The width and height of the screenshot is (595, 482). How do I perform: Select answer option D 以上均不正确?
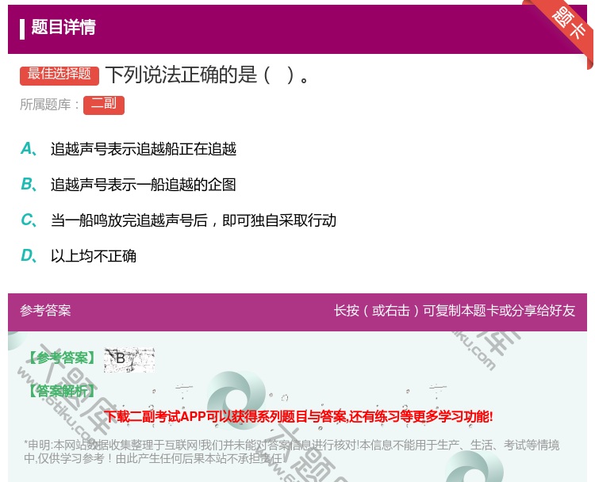[79, 255]
